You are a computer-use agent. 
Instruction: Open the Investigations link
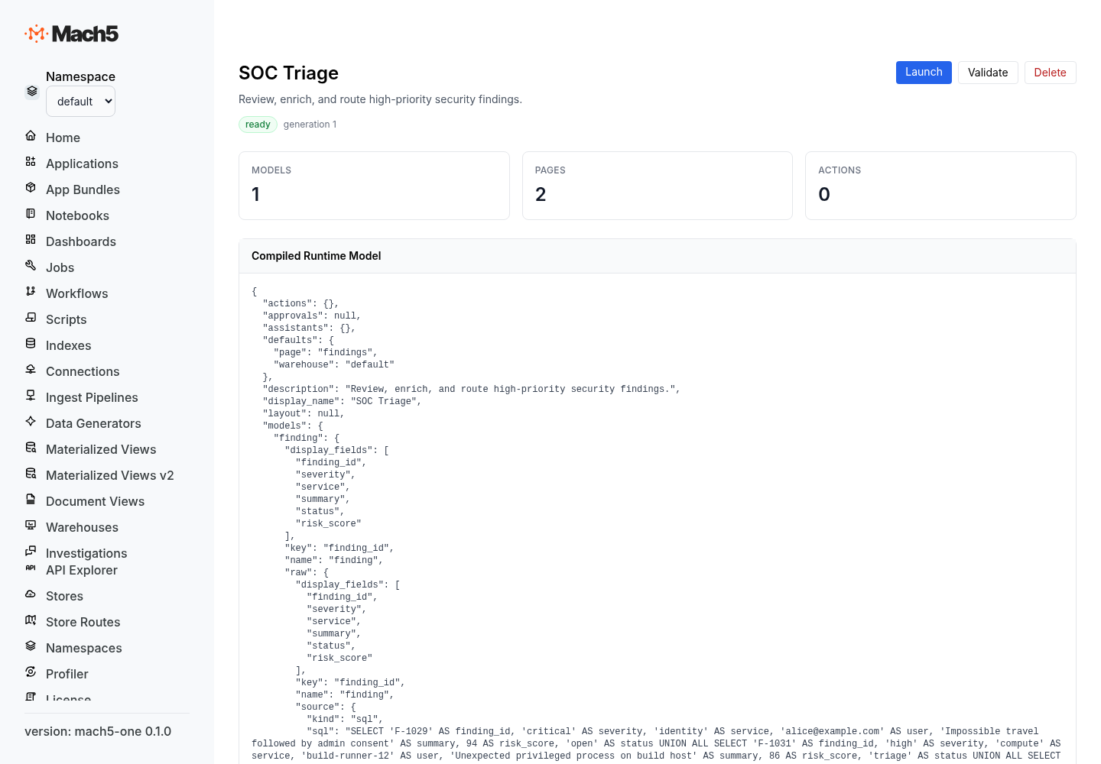tap(86, 553)
